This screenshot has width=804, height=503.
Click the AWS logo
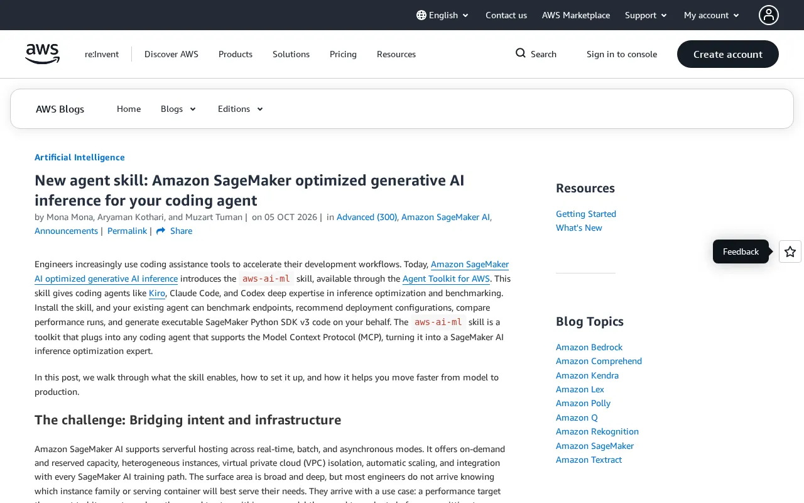43,54
